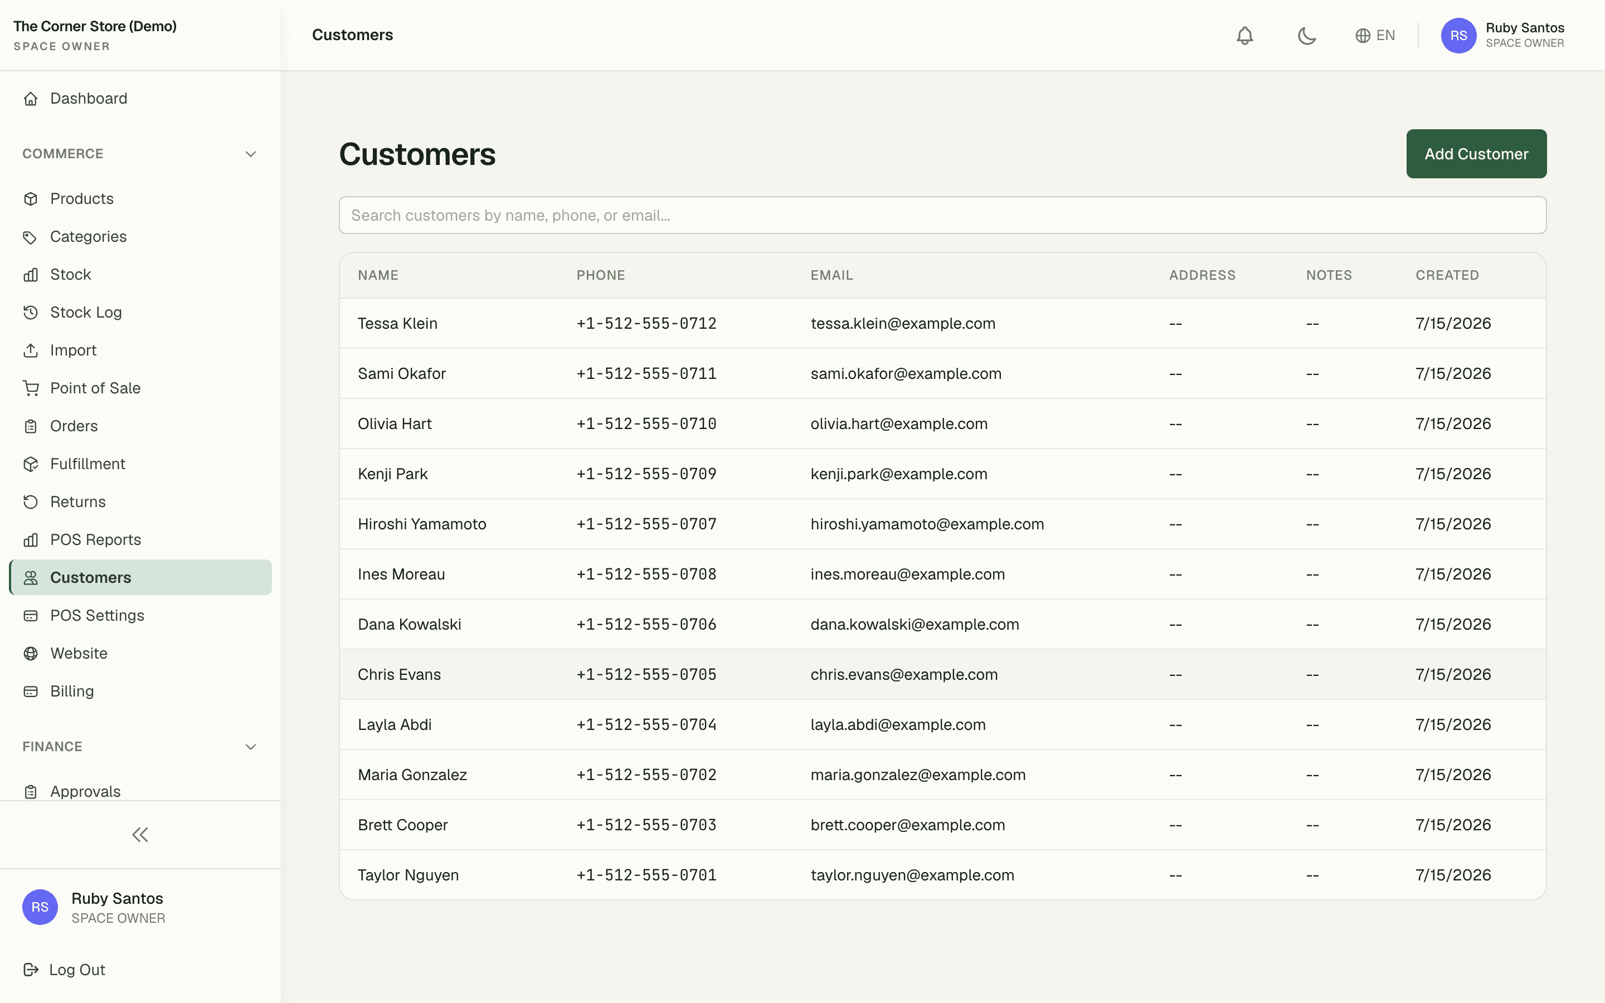Open Website label in sidebar
Screen dimensions: 1605x1003
tap(78, 653)
